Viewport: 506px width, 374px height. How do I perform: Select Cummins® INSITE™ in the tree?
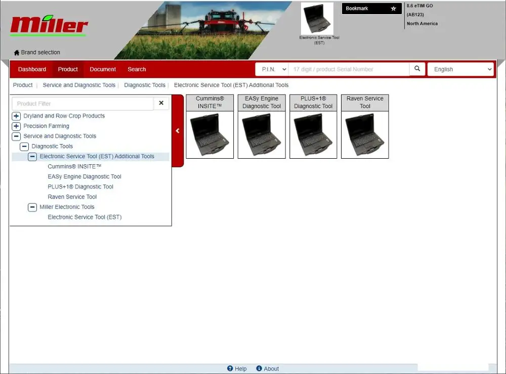[74, 167]
